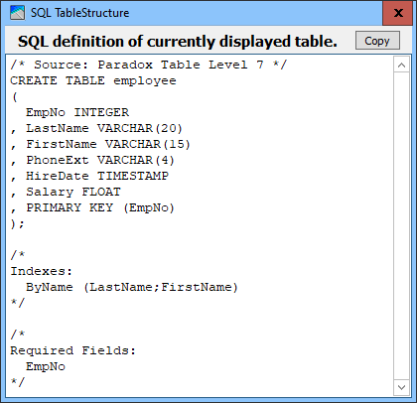Click the 'SQL definition of currently displayed table.' heading
This screenshot has height=403, width=417.
(178, 42)
